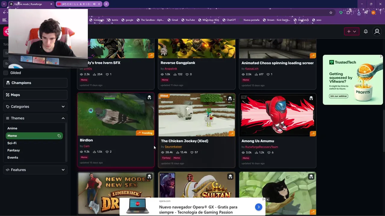Click the Fantasy tag on Chicken Jockey card

(166, 158)
